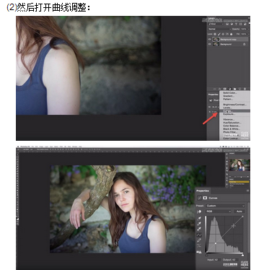
Task: Select the gray point eyedropper
Action: tap(199, 224)
